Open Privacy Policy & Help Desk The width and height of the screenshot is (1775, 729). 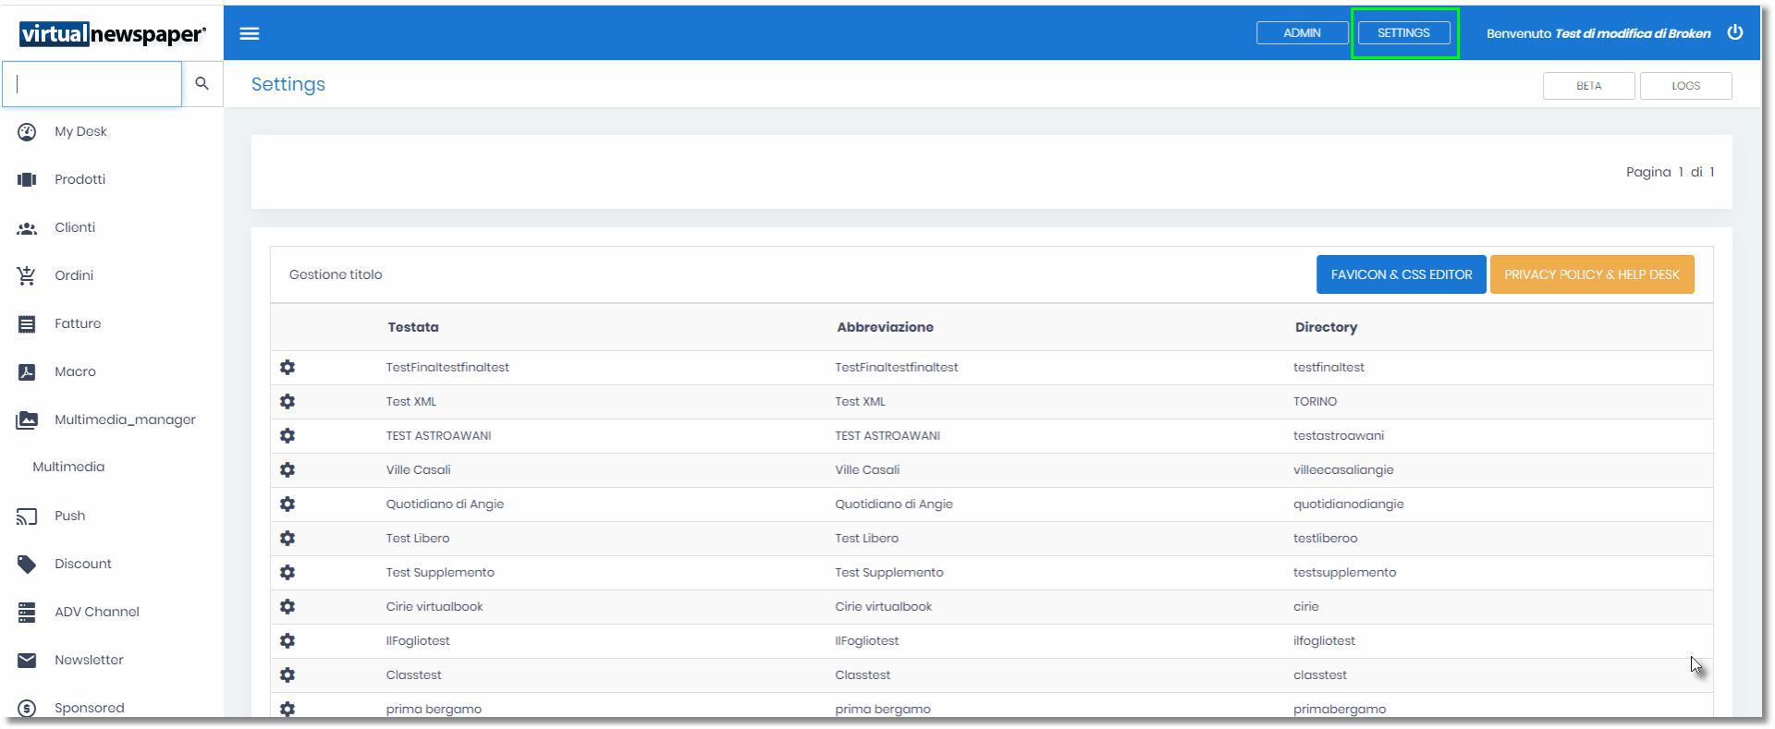point(1591,275)
